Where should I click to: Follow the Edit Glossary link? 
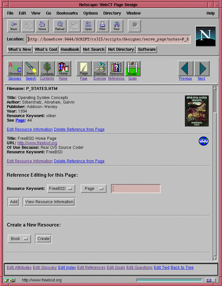tap(45, 268)
